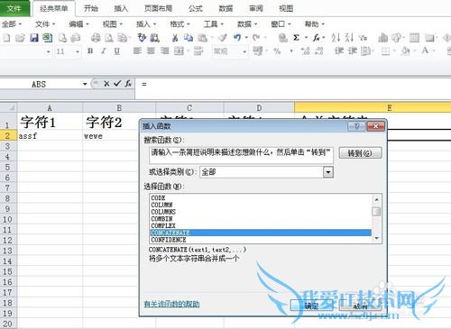
Task: Click the Cut scissors icon
Action: point(175,38)
